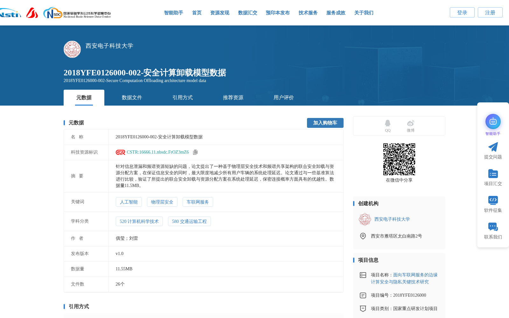Select the 元数据 tab
Image resolution: width=509 pixels, height=318 pixels.
point(84,98)
